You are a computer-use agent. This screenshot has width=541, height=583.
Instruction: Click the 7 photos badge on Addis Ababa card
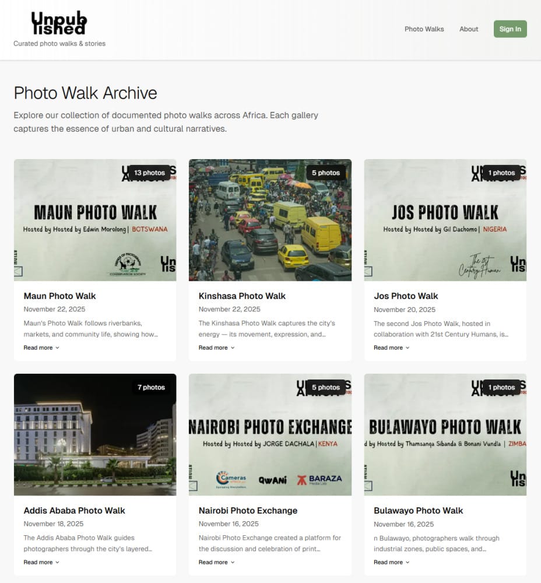tap(151, 388)
